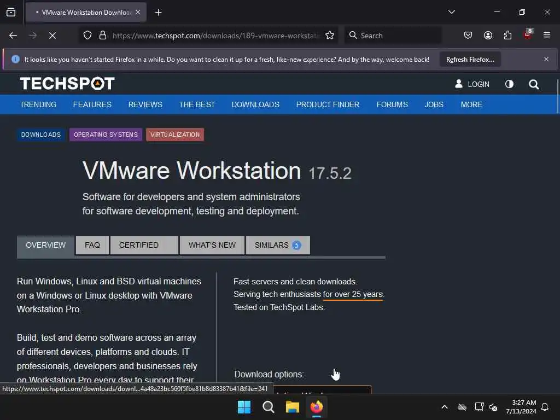Click the page vertical scrollbar

tap(557, 96)
